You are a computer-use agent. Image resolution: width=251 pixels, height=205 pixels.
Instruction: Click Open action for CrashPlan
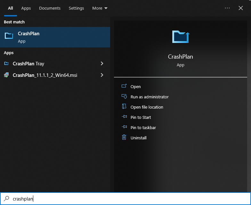click(135, 86)
